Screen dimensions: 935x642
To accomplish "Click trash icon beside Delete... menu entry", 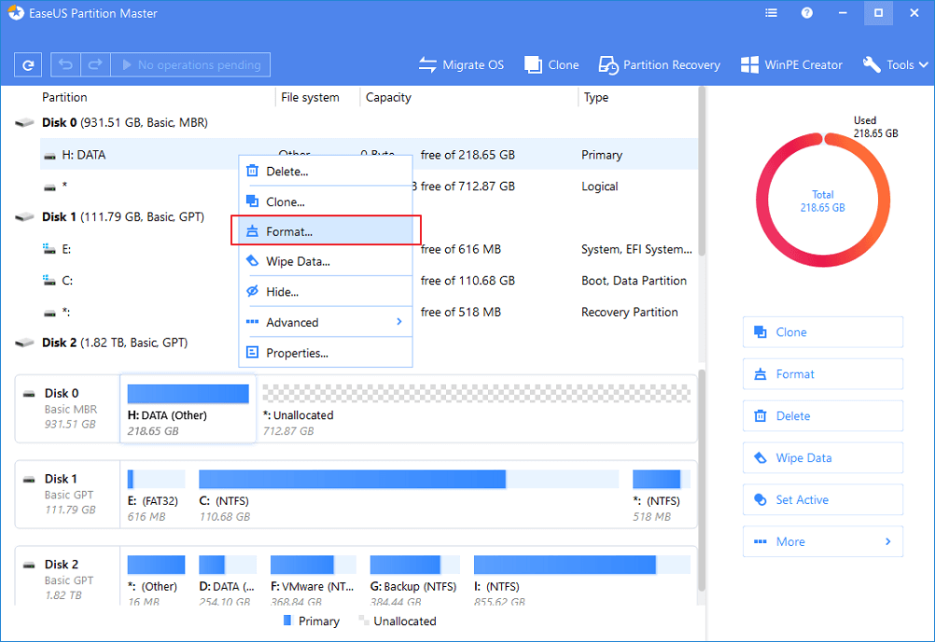I will tap(252, 171).
